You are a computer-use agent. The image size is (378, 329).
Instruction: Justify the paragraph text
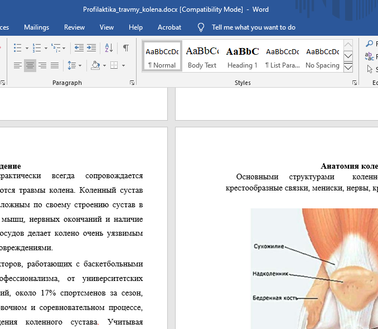click(55, 65)
